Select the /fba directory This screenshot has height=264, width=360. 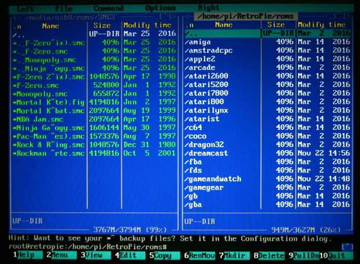tap(267, 162)
